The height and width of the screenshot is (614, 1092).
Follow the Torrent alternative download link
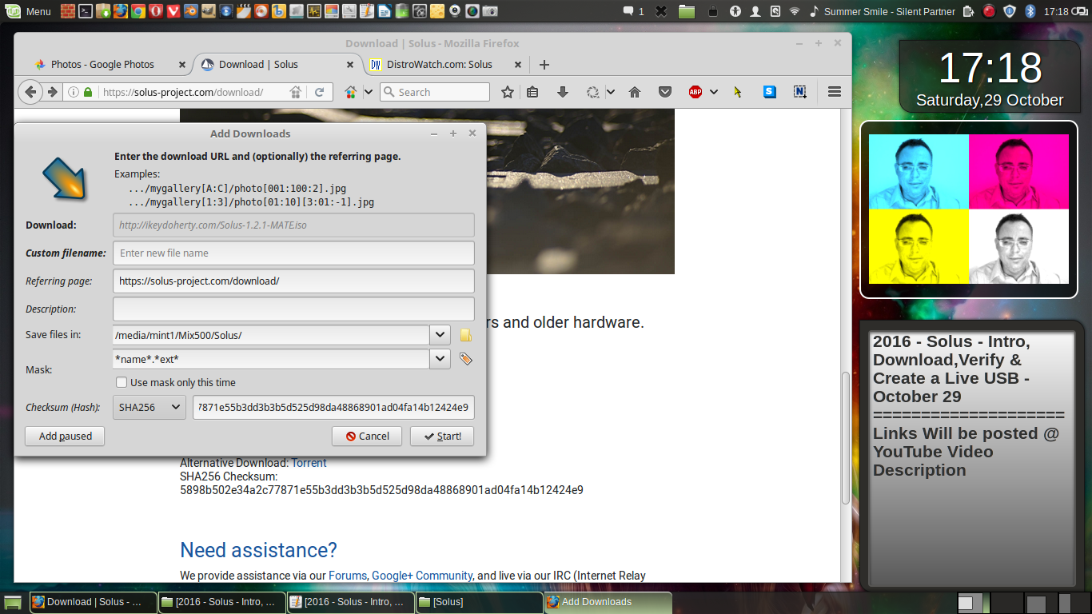click(309, 462)
